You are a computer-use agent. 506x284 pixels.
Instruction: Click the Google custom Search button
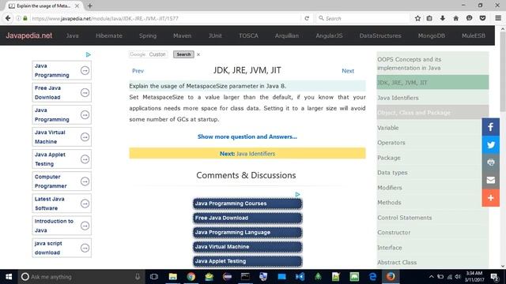point(183,54)
